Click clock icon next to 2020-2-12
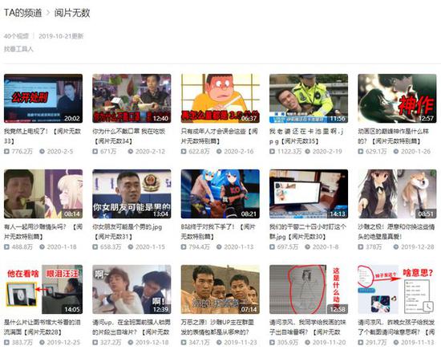Viewport: 441px width, 350px height. tap(131, 152)
